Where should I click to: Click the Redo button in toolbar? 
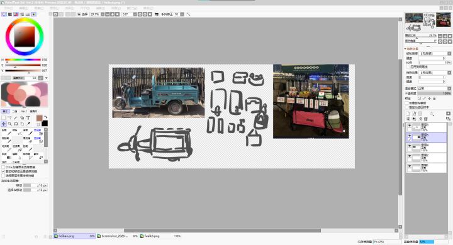coord(61,14)
